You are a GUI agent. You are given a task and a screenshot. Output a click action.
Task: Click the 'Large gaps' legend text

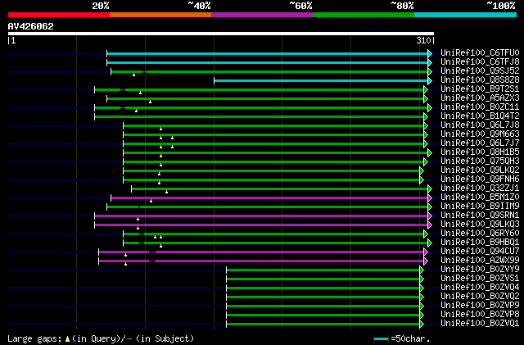(x=34, y=338)
